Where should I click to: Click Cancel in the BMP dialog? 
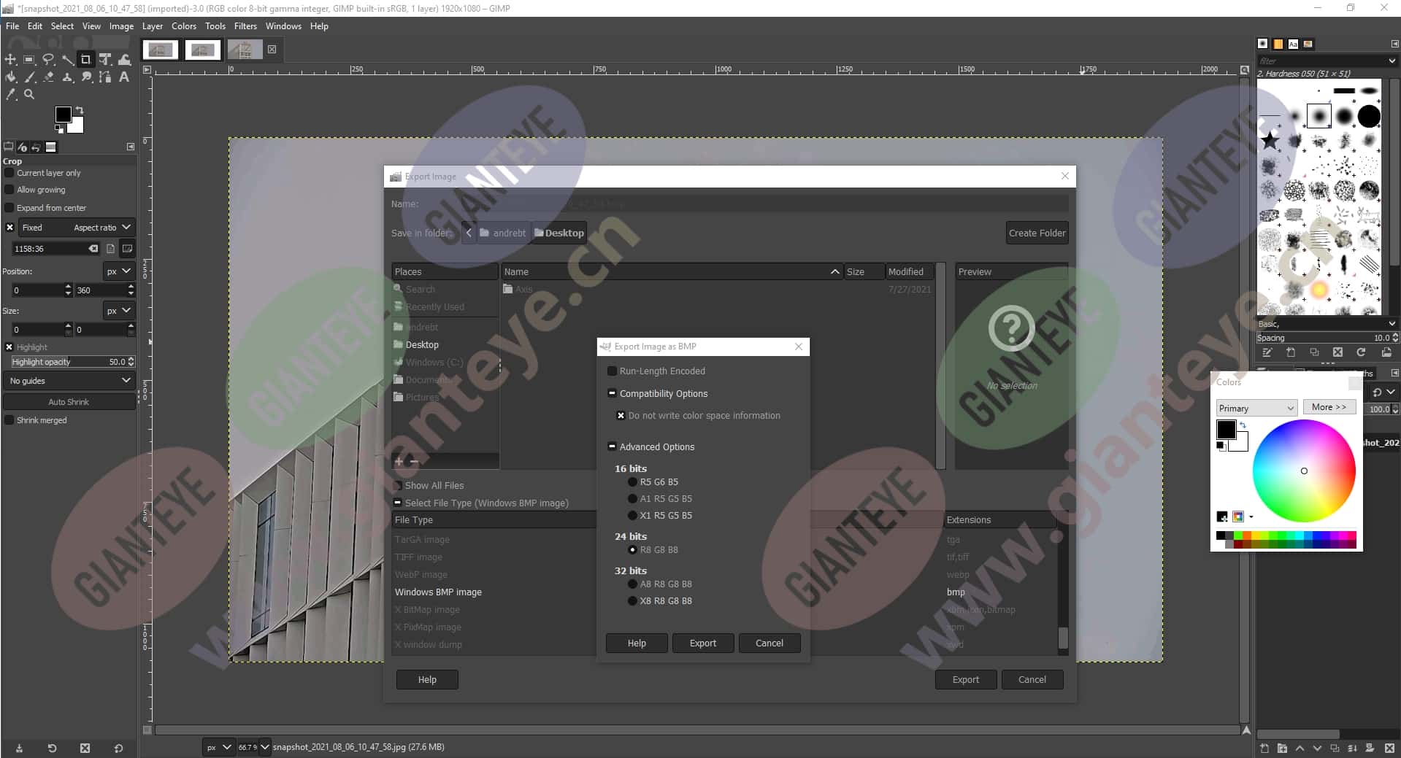point(769,643)
